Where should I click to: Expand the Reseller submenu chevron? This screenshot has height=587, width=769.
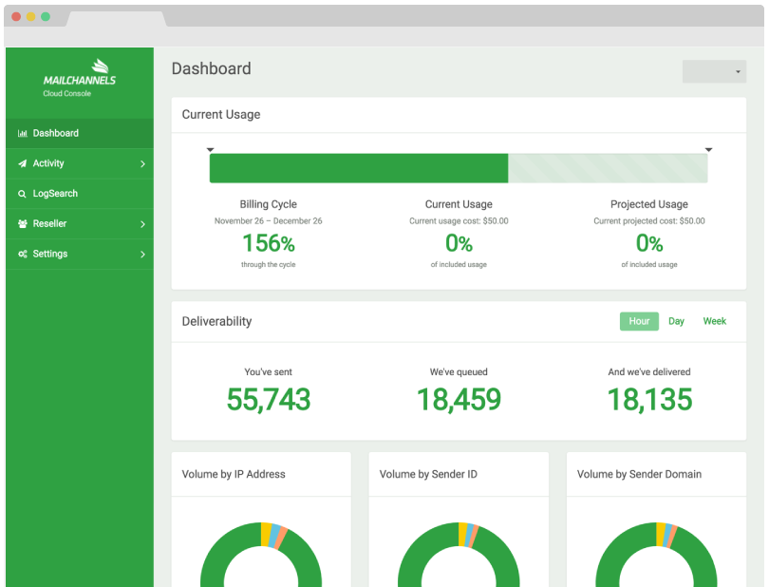pos(142,224)
